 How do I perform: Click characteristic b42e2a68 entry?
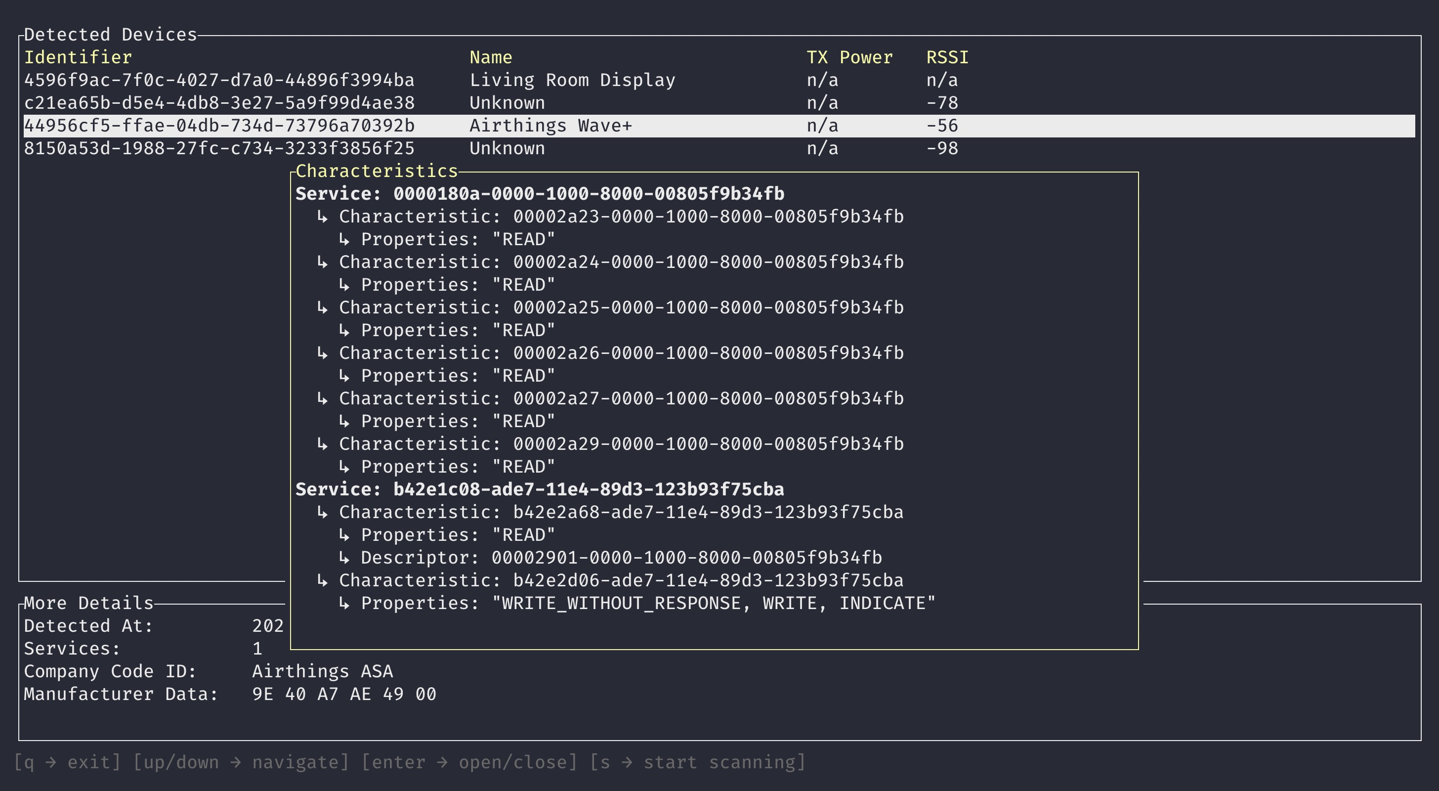click(x=621, y=513)
